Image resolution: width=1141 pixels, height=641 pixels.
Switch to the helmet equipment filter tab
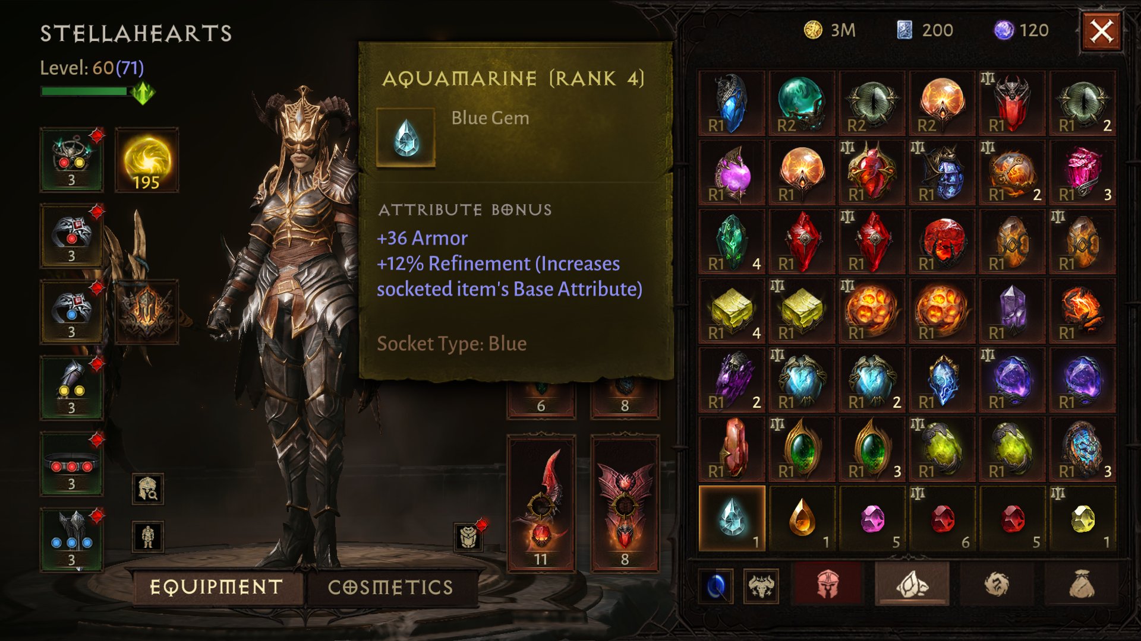pos(827,586)
